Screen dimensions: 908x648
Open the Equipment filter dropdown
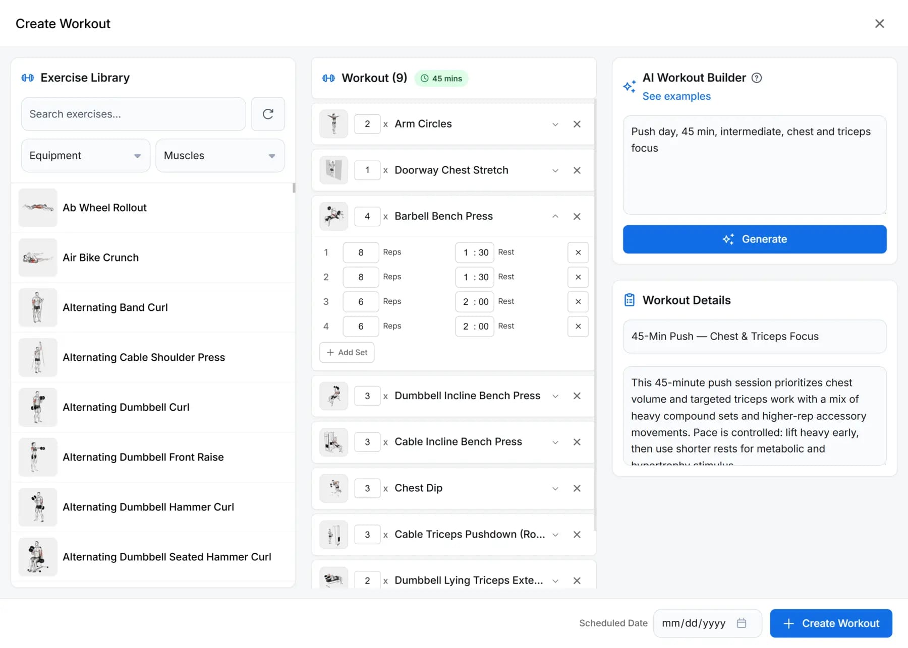(85, 155)
